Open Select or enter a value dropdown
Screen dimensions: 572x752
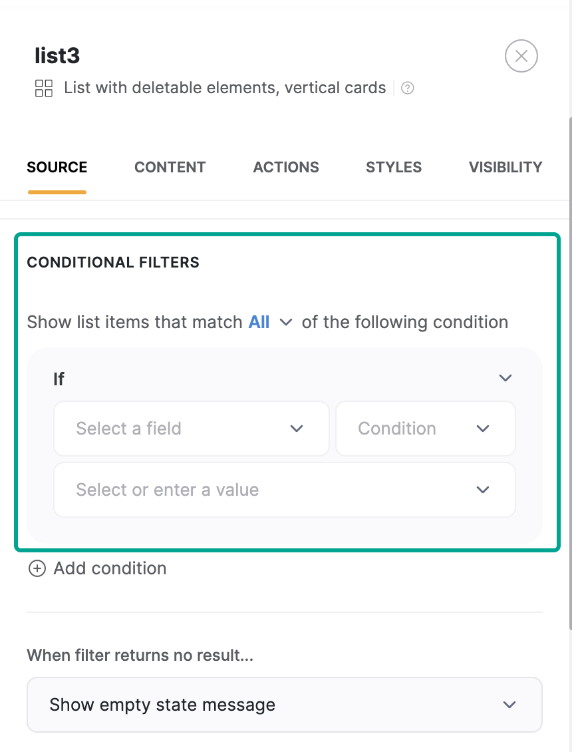point(285,490)
